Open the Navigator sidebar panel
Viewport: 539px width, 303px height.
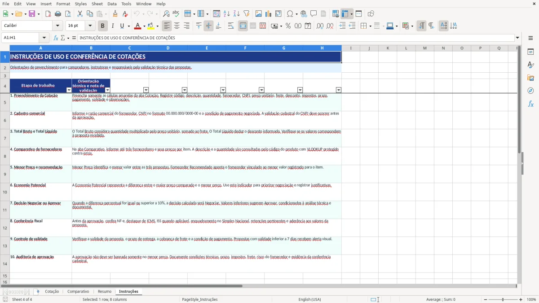coord(530,91)
